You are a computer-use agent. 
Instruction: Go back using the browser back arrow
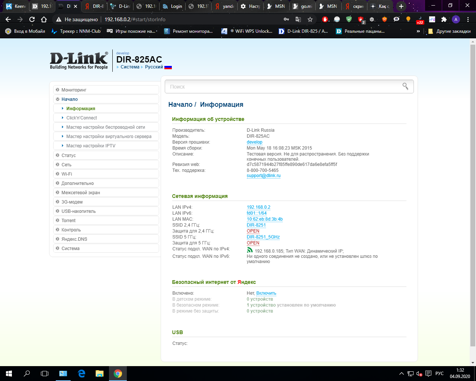[8, 19]
